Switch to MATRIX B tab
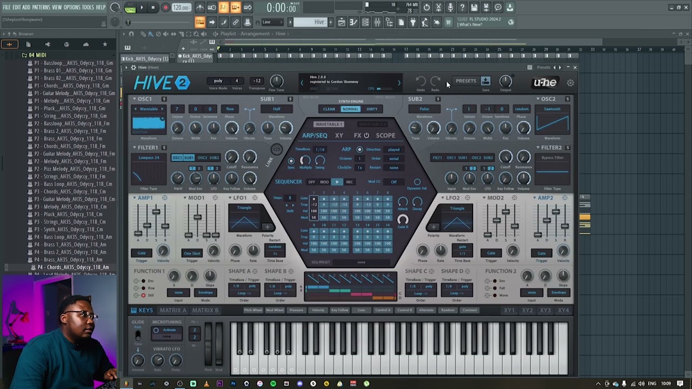The width and height of the screenshot is (692, 389). 205,311
